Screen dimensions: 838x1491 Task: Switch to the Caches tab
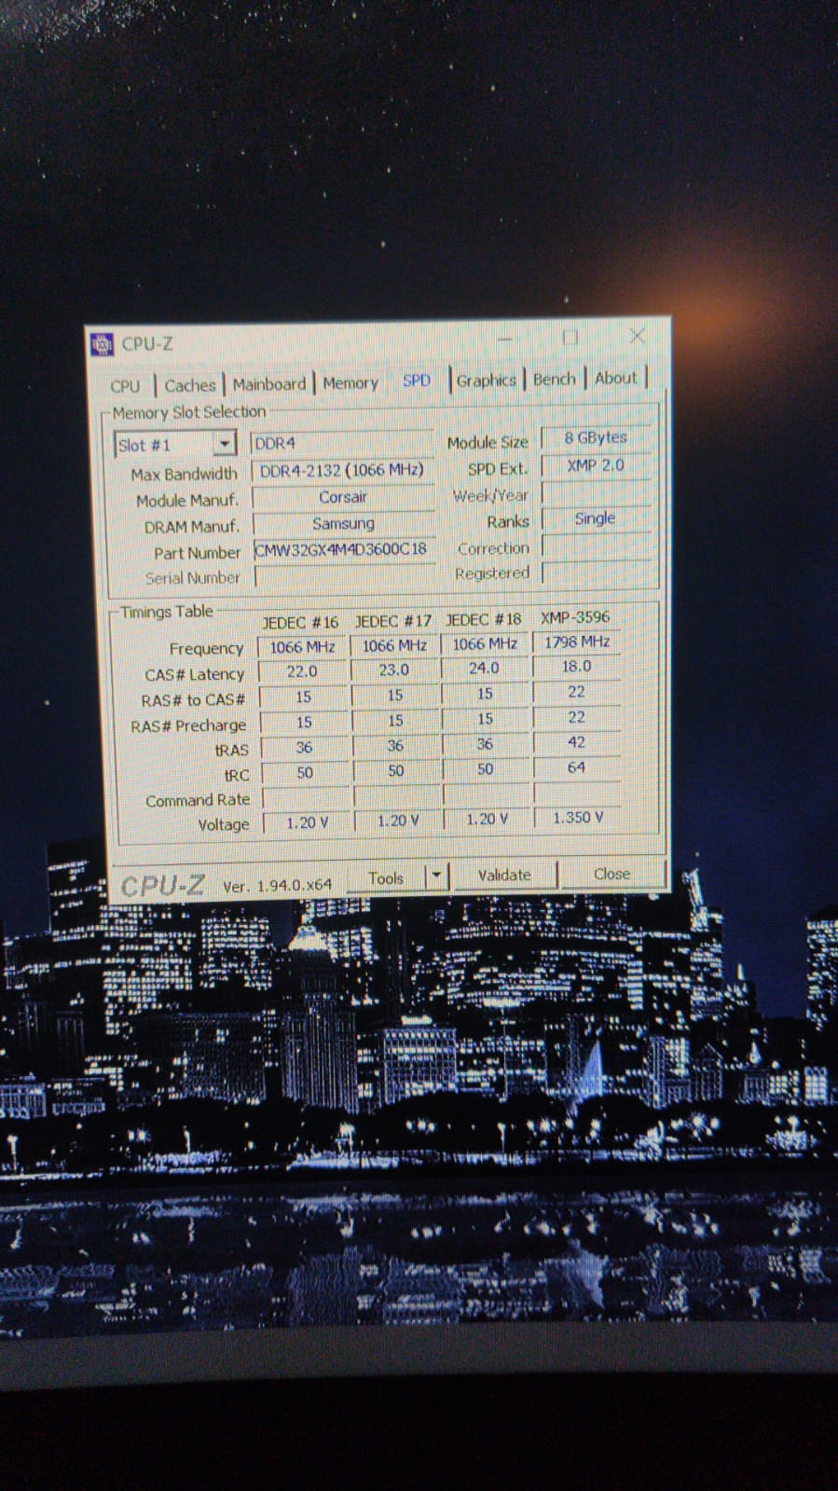[x=190, y=385]
